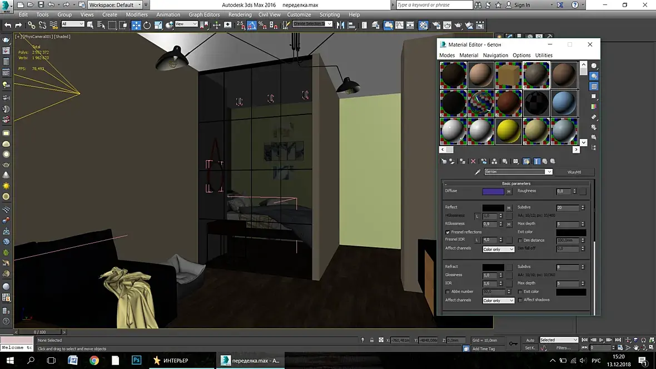The image size is (656, 369).
Task: Click Reset Map/Mtl red X icon
Action: point(473,161)
